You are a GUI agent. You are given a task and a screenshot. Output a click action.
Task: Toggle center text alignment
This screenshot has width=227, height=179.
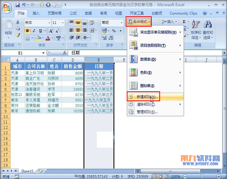[x=78, y=30]
